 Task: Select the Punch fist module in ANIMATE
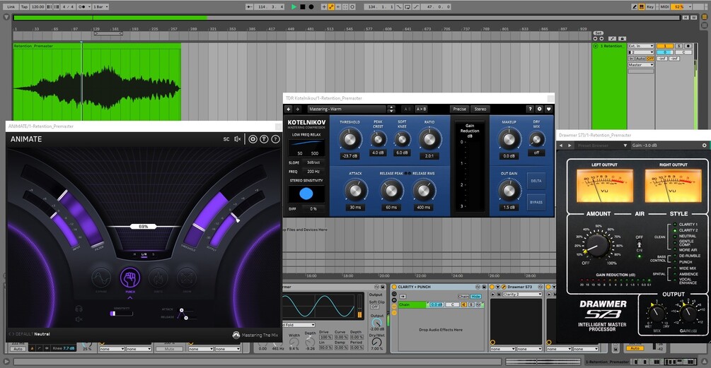pyautogui.click(x=130, y=278)
